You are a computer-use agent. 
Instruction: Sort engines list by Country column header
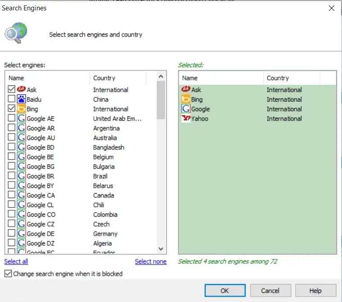[x=118, y=78]
